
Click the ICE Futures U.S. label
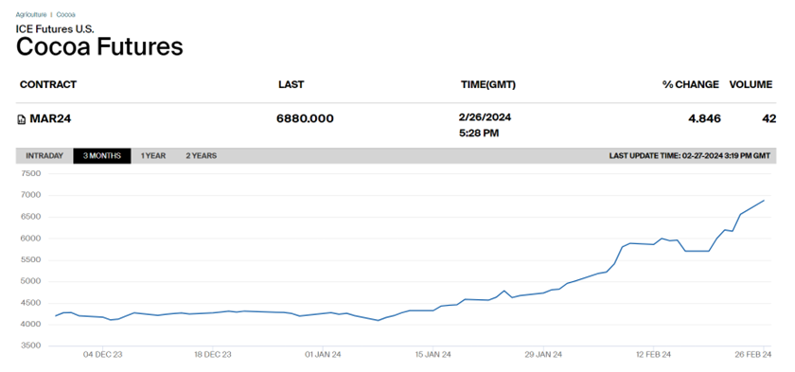[55, 28]
